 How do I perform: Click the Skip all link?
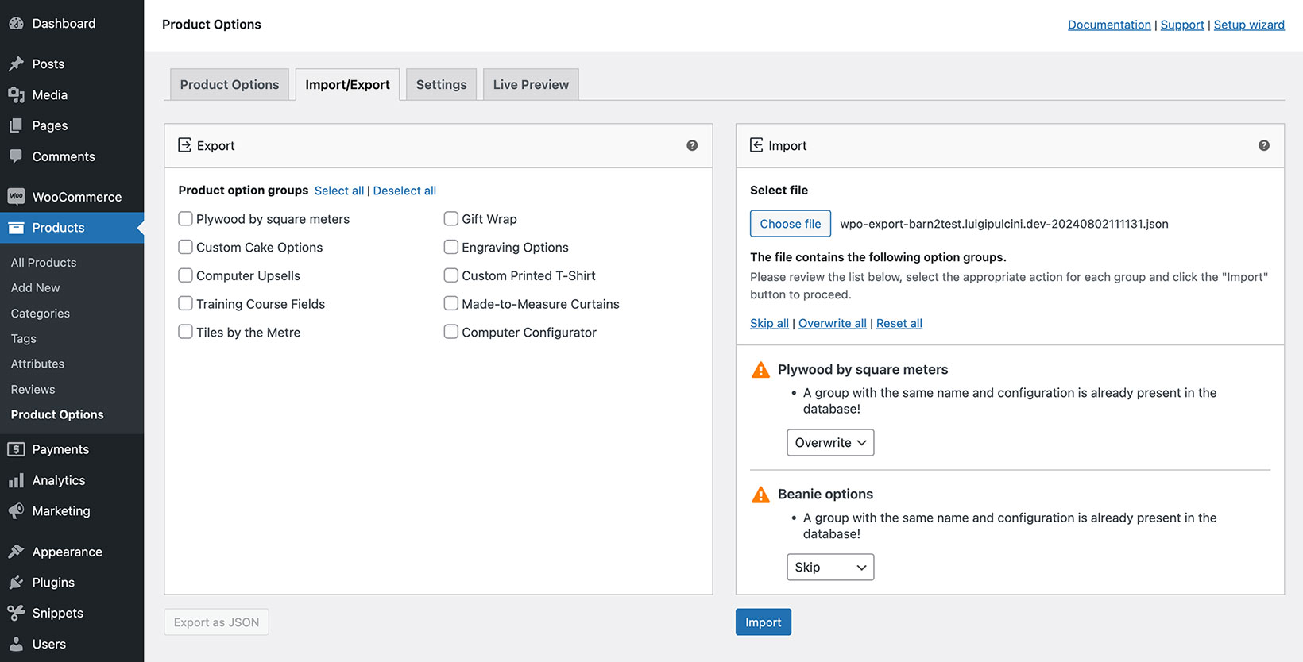[769, 323]
